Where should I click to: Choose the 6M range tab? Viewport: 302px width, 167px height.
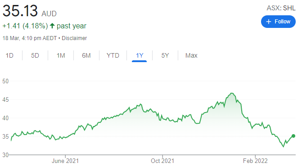pyautogui.click(x=86, y=55)
